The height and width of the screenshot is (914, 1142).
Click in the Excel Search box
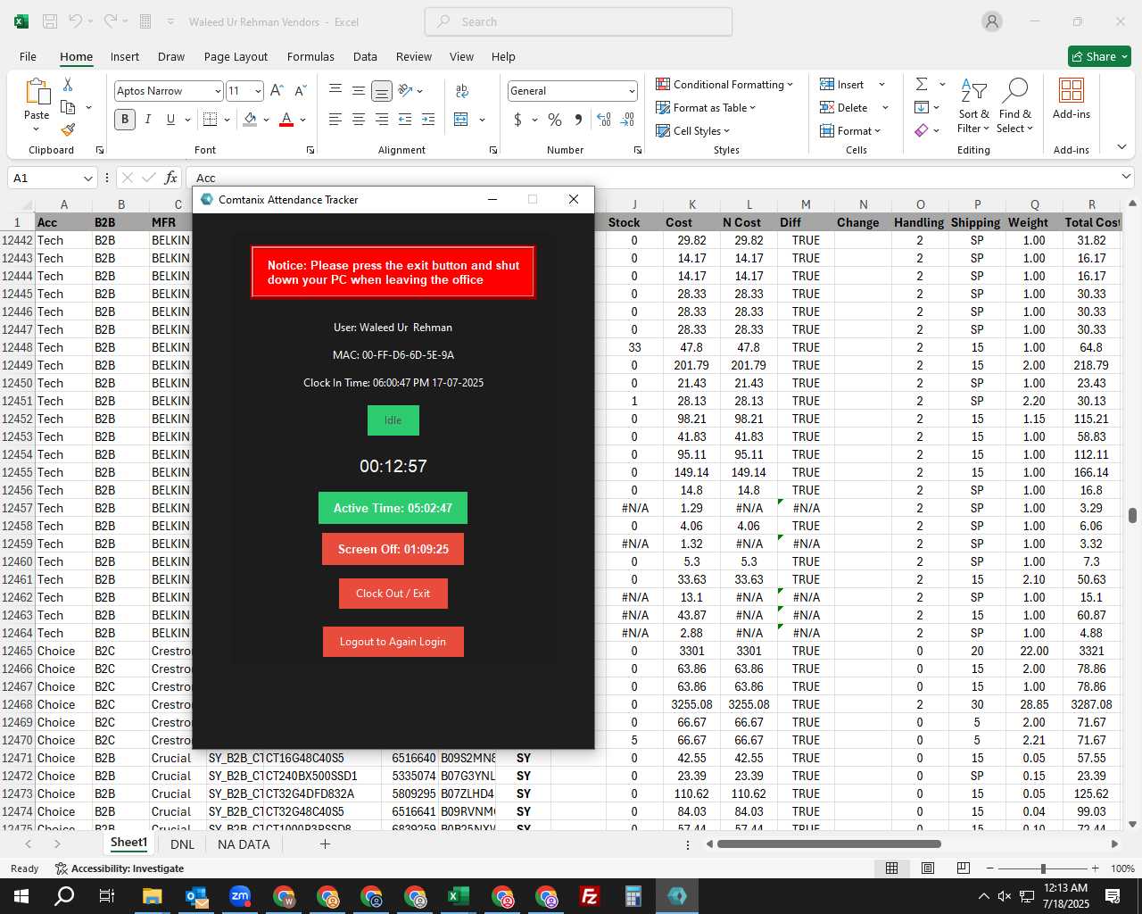[x=578, y=21]
